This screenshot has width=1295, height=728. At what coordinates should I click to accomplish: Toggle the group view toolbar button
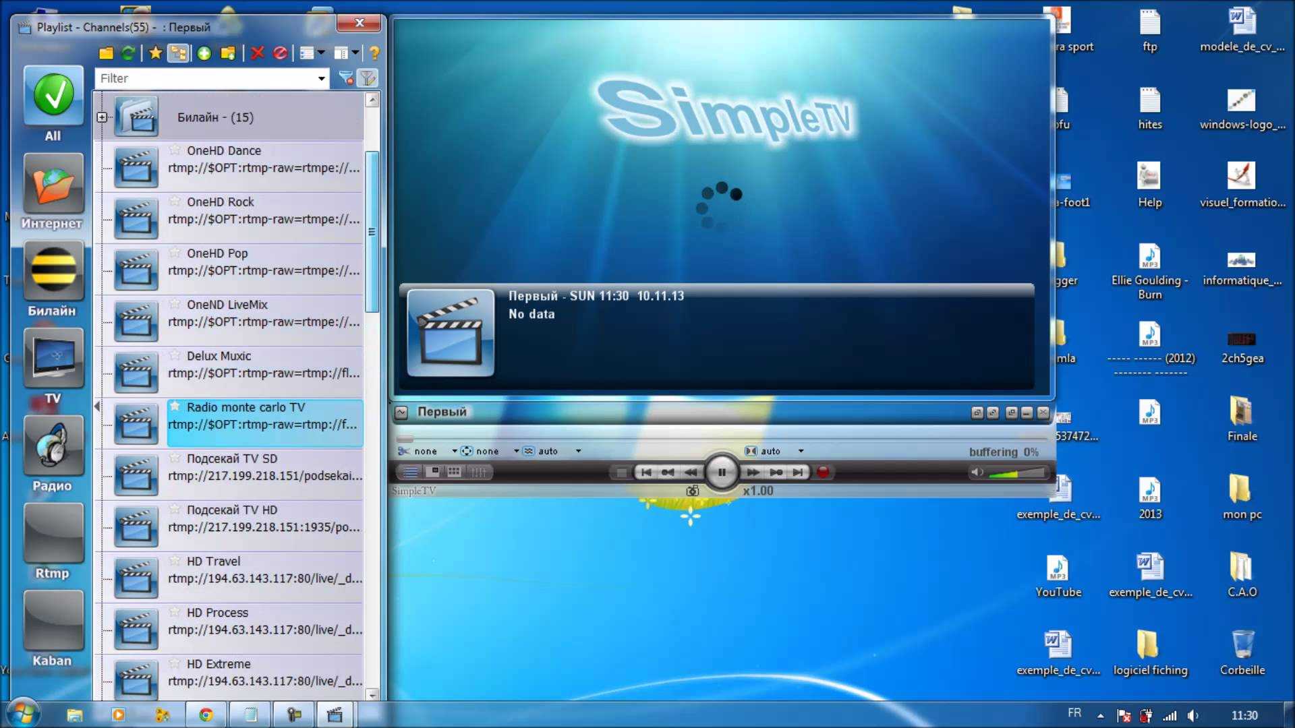179,53
